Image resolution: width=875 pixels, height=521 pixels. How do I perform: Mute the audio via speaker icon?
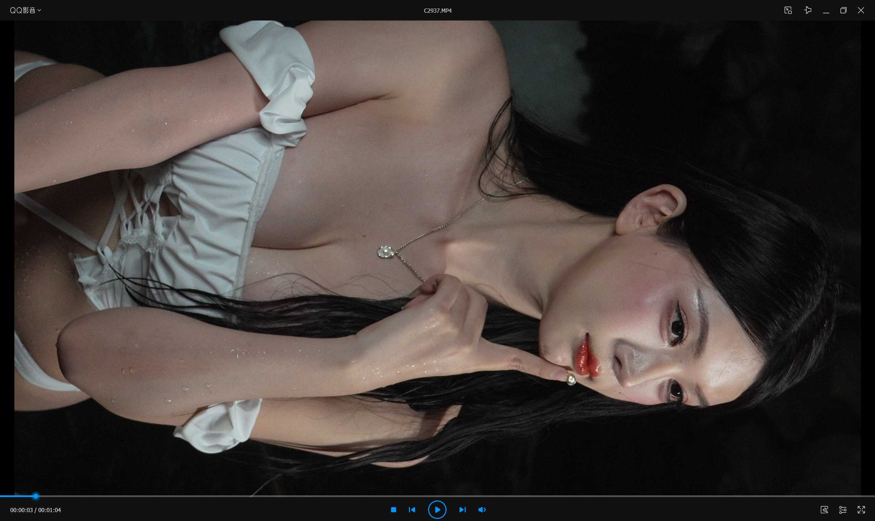[x=482, y=509]
